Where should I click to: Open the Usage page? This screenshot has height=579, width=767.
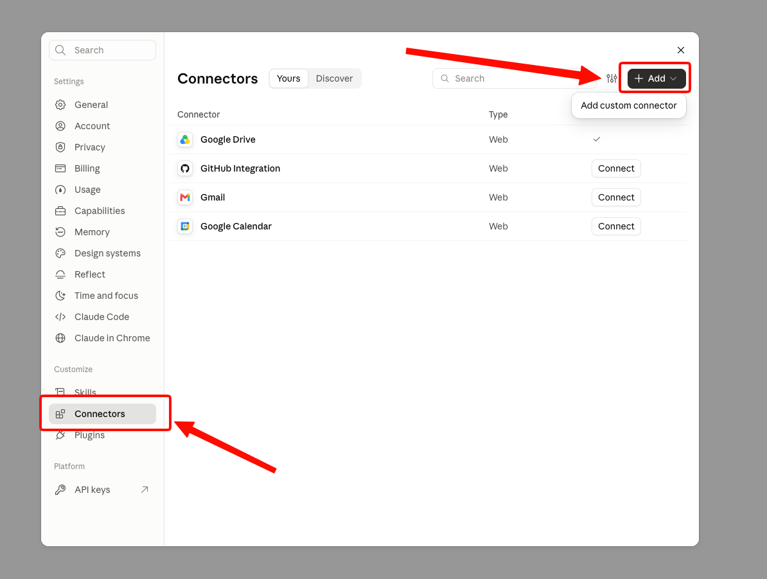[x=102, y=190]
